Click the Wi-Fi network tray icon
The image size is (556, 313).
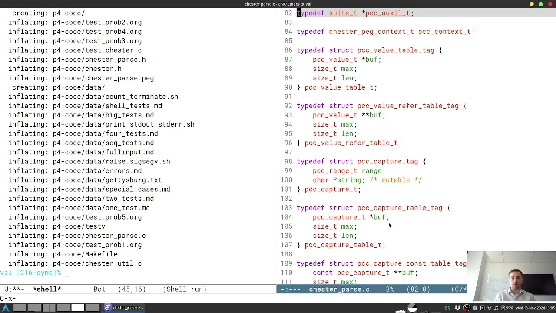489,308
